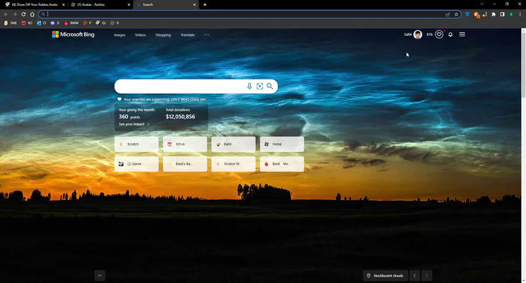Go back to previous page

point(6,14)
